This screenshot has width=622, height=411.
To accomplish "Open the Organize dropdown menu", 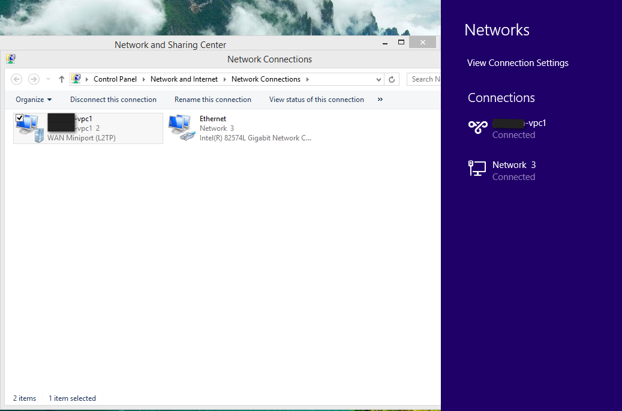I will coord(34,100).
